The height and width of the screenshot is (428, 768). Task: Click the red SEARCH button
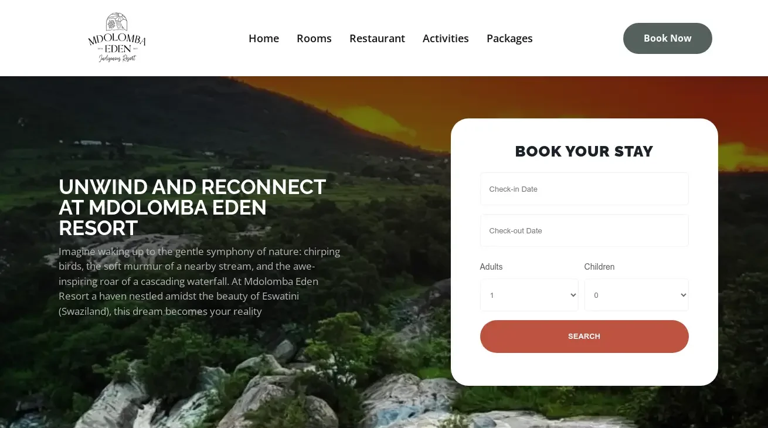[x=585, y=337]
